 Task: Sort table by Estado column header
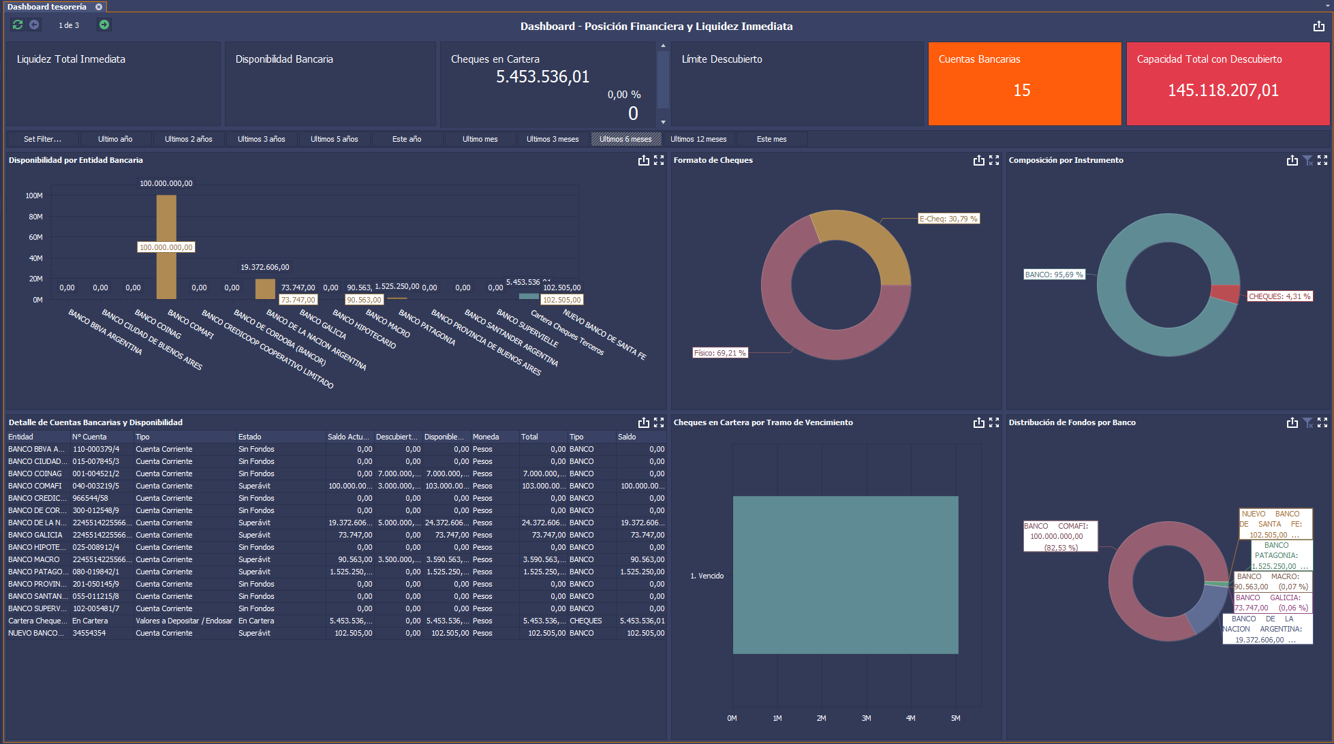(x=281, y=437)
